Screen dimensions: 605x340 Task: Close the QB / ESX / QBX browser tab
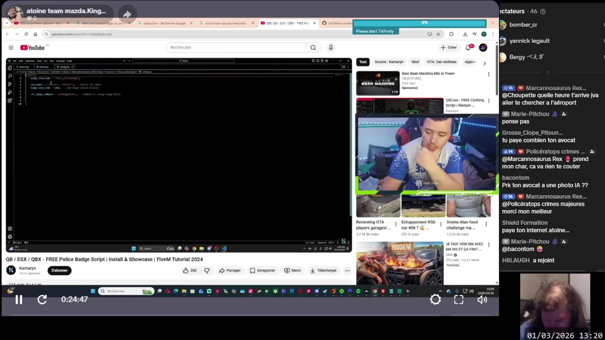(x=314, y=23)
